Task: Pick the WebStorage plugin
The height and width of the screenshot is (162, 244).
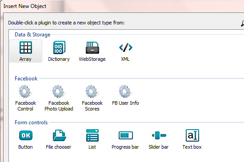Action: [92, 51]
